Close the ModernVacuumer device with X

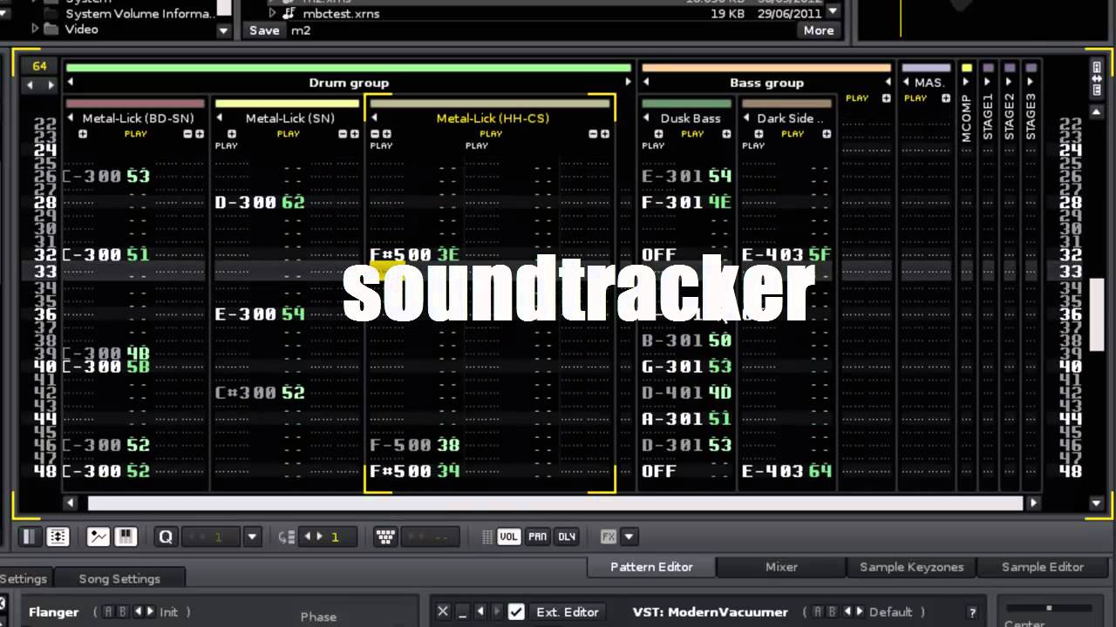click(443, 611)
